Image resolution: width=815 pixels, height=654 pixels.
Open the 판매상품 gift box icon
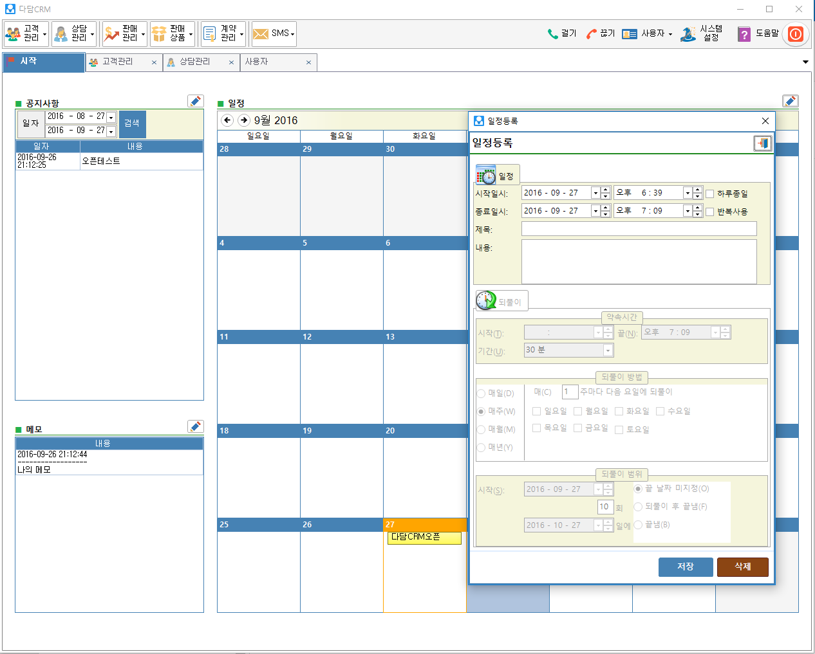coord(159,33)
